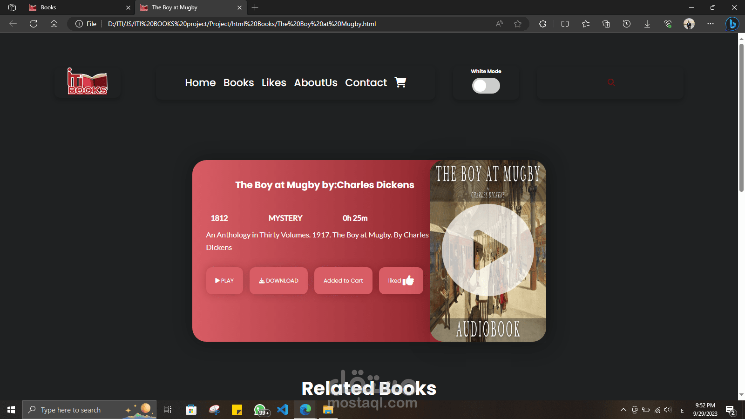Switch to the Books browser tab
The width and height of the screenshot is (745, 419).
79,7
